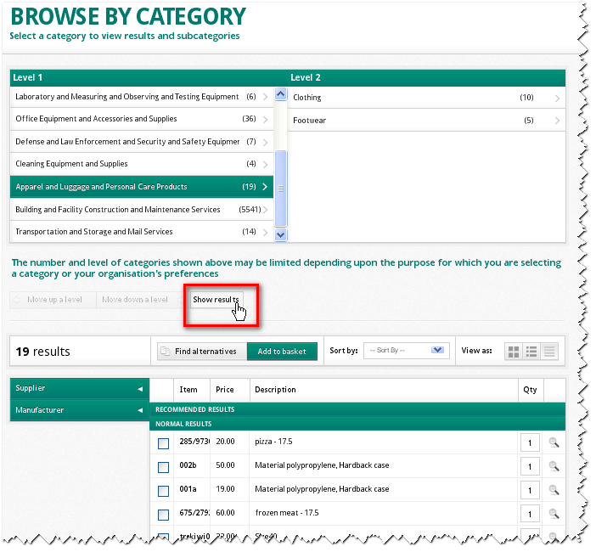Image resolution: width=596 pixels, height=552 pixels.
Task: Click the Add to basket button
Action: point(282,352)
